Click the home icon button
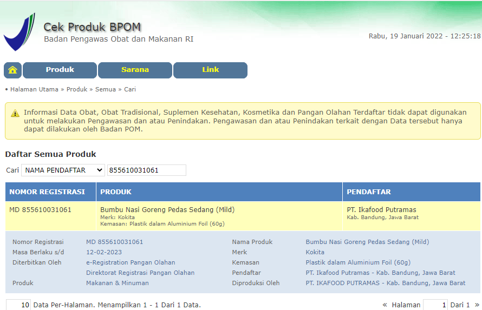This screenshot has width=482, height=310. tap(12, 70)
